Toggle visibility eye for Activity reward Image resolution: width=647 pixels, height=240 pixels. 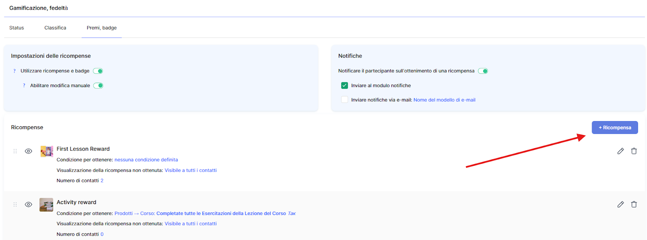click(x=28, y=205)
